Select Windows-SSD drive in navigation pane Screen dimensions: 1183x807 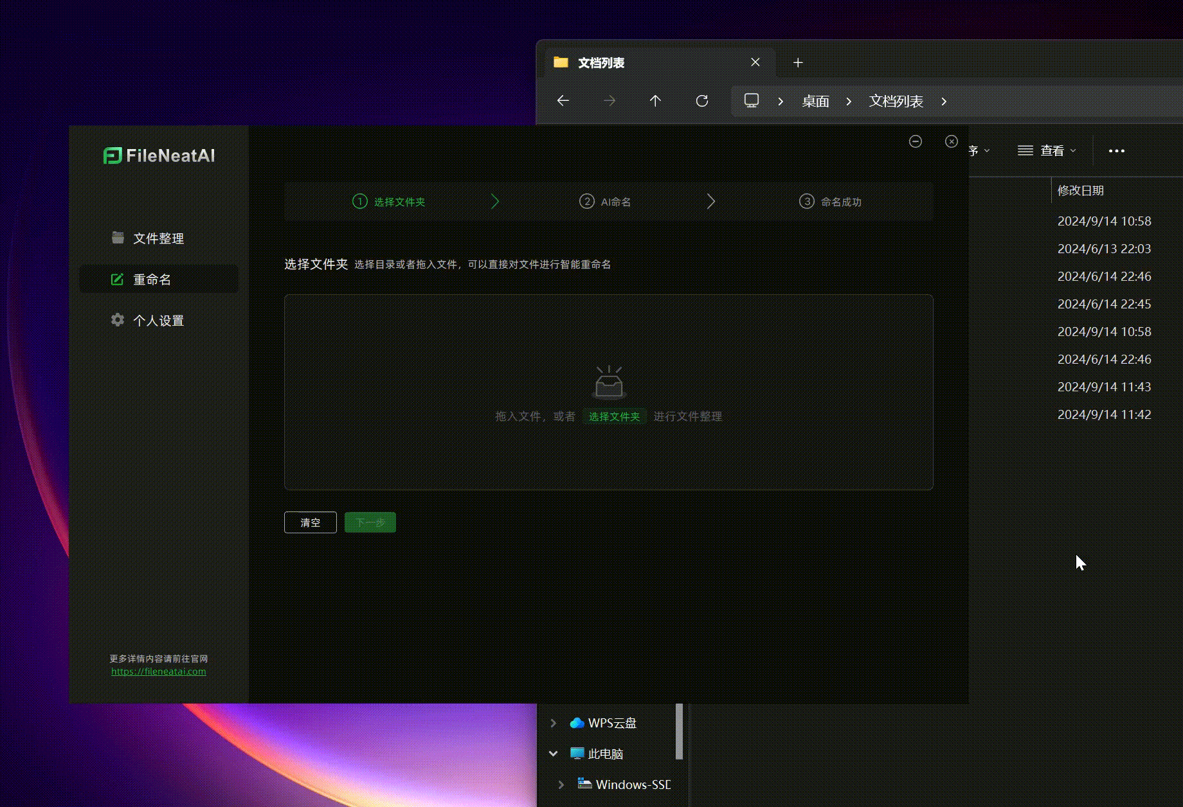click(633, 785)
